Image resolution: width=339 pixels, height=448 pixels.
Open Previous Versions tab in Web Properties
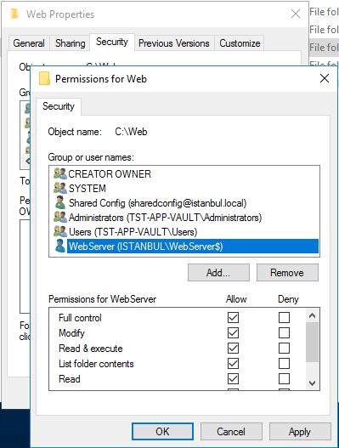174,43
